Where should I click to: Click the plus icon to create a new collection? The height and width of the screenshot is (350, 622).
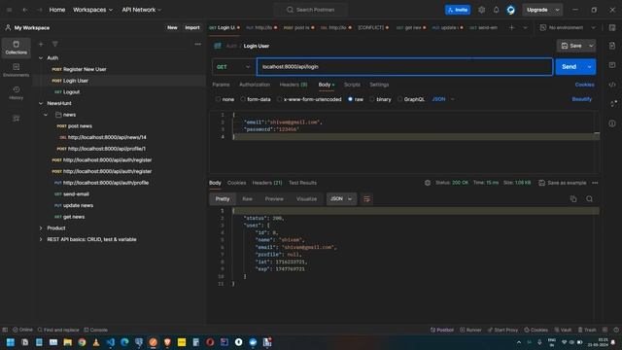(41, 44)
